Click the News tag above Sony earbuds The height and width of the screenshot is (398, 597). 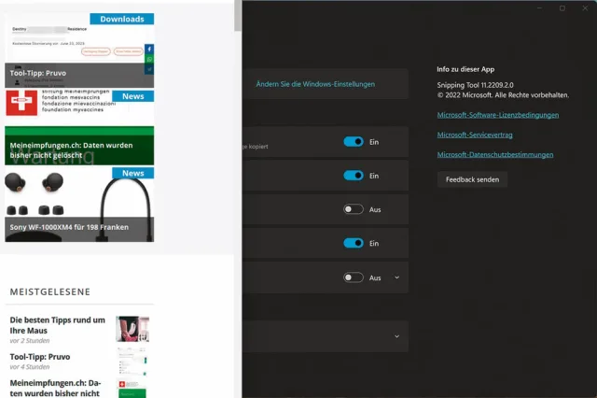click(x=132, y=173)
